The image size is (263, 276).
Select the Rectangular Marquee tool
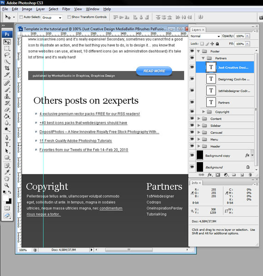[7, 48]
